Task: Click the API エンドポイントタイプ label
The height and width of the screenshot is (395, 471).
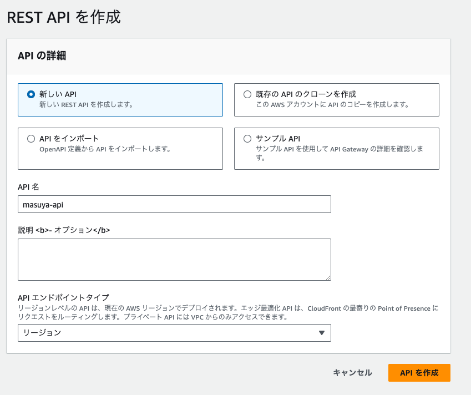Action: click(63, 298)
